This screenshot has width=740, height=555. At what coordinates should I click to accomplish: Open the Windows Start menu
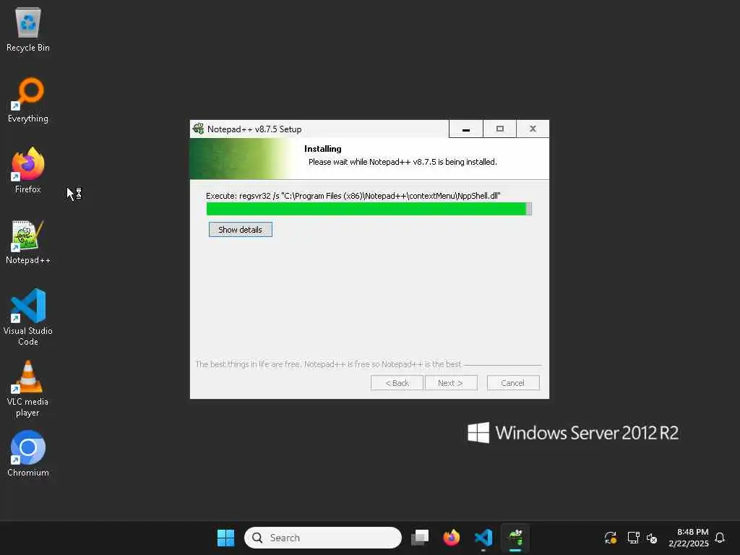(x=225, y=538)
